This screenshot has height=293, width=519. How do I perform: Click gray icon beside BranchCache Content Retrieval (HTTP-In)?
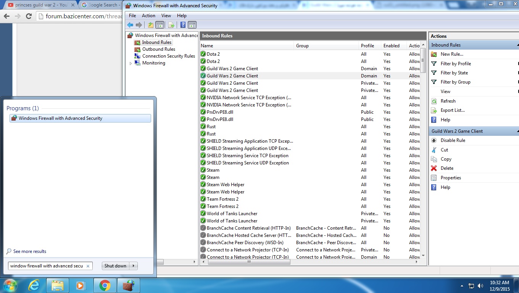pyautogui.click(x=203, y=228)
